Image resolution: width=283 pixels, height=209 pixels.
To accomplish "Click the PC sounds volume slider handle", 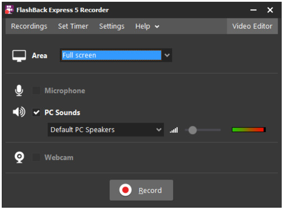I will point(193,130).
